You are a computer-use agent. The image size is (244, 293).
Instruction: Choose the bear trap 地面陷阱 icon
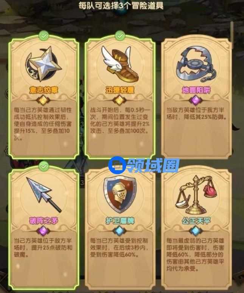click(196, 64)
